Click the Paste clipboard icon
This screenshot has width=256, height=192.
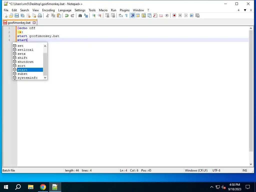click(59, 15)
